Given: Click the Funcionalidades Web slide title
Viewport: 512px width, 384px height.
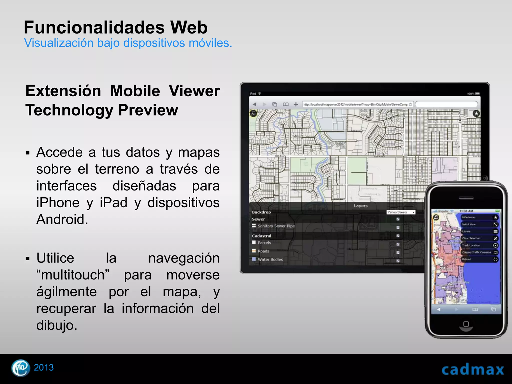Looking at the screenshot, I should coord(115,27).
